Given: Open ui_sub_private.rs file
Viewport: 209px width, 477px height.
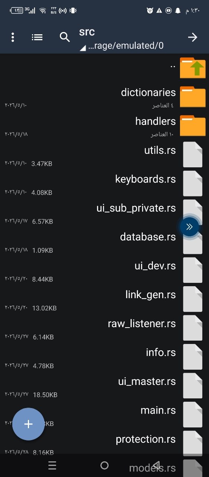Looking at the screenshot, I should (104, 212).
